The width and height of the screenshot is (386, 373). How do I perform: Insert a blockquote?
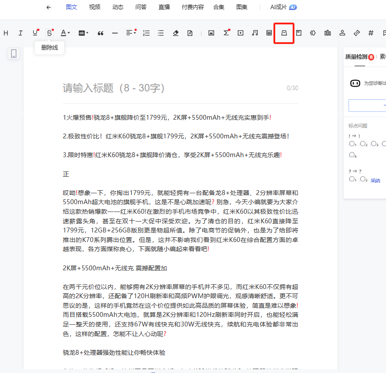[101, 33]
